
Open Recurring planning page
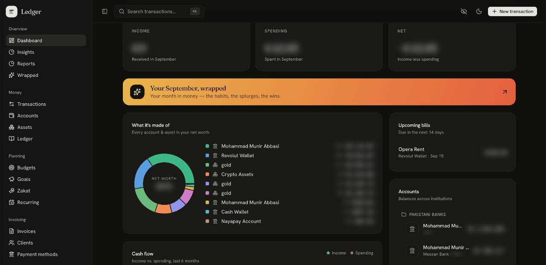click(x=46, y=202)
